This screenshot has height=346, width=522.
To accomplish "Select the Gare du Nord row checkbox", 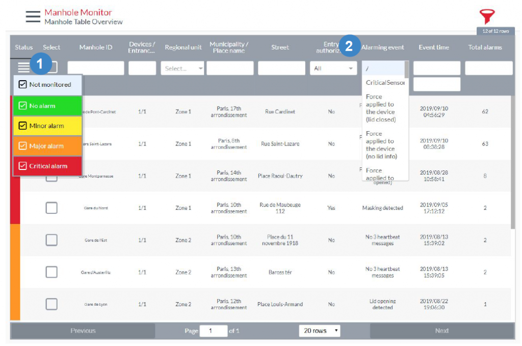I will (51, 208).
